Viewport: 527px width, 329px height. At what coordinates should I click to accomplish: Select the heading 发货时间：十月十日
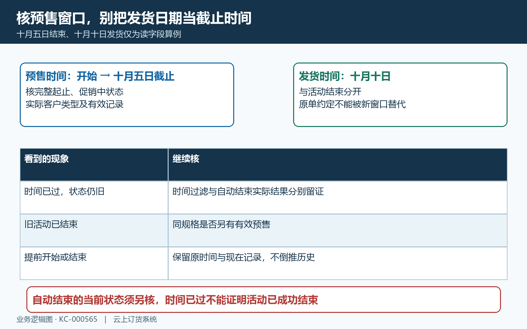(x=345, y=76)
